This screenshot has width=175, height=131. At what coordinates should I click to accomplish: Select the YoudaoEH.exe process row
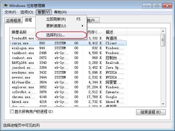(68, 38)
